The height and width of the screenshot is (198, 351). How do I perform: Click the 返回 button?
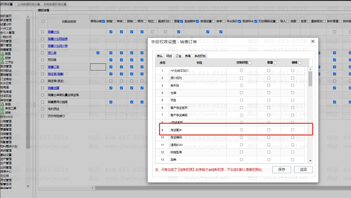point(303,170)
